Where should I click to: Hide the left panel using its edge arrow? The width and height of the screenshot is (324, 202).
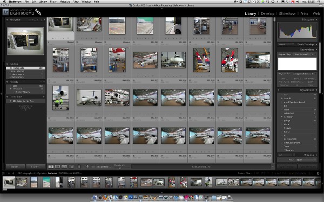(1, 94)
